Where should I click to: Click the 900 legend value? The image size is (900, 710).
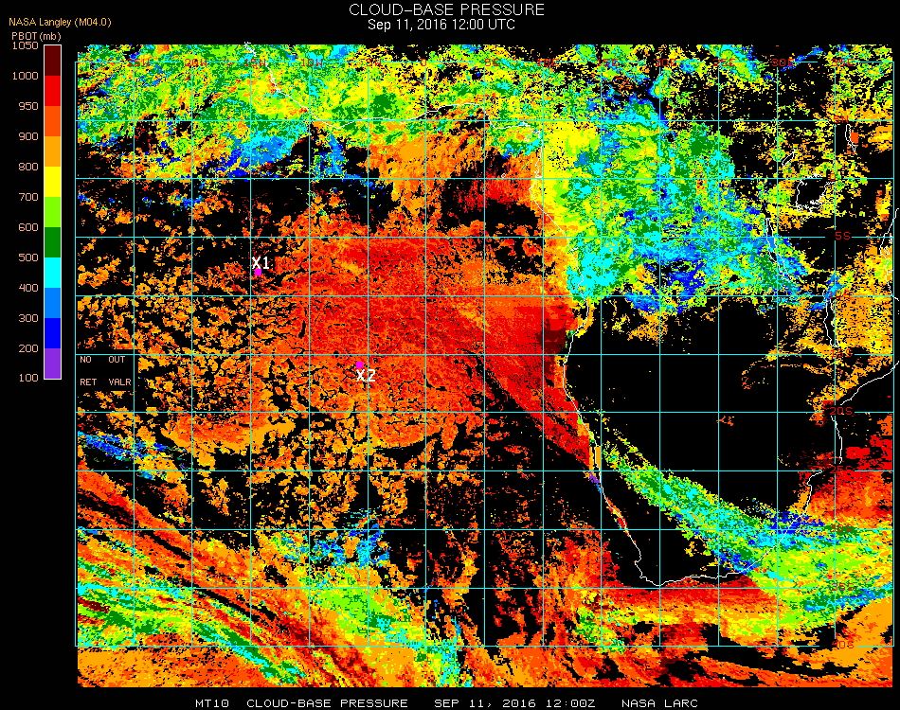click(28, 136)
